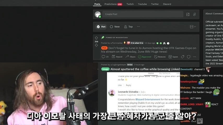Click the Leonardo Usinabia name

(x=128, y=92)
